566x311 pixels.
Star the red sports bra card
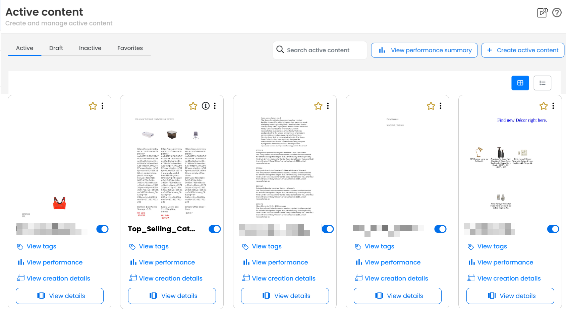click(93, 106)
